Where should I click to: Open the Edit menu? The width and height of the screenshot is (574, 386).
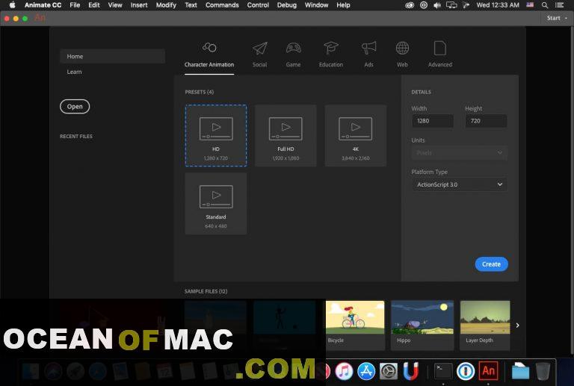tap(93, 5)
